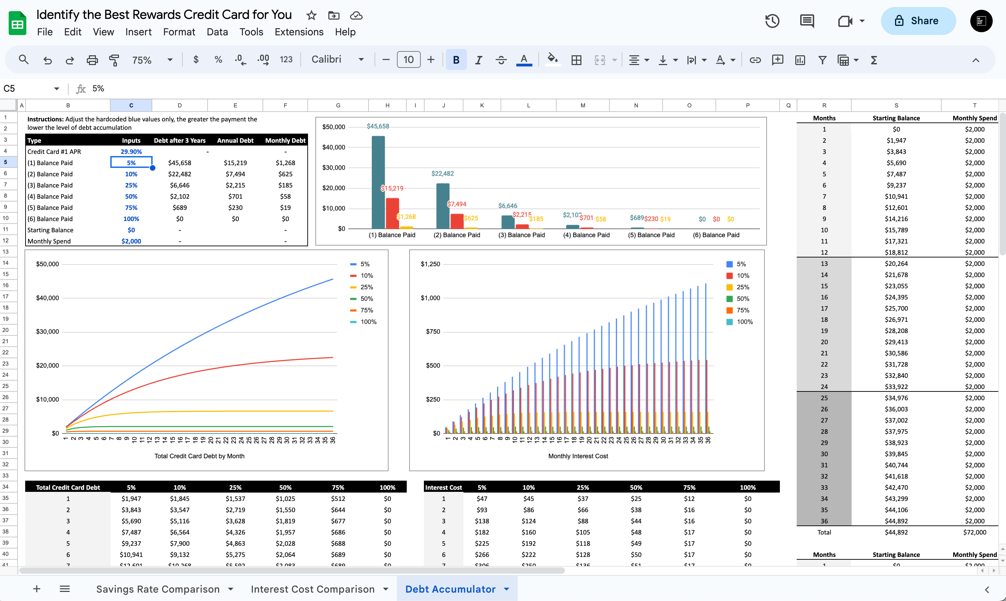The width and height of the screenshot is (1006, 601).
Task: Click the Share button
Action: click(918, 21)
